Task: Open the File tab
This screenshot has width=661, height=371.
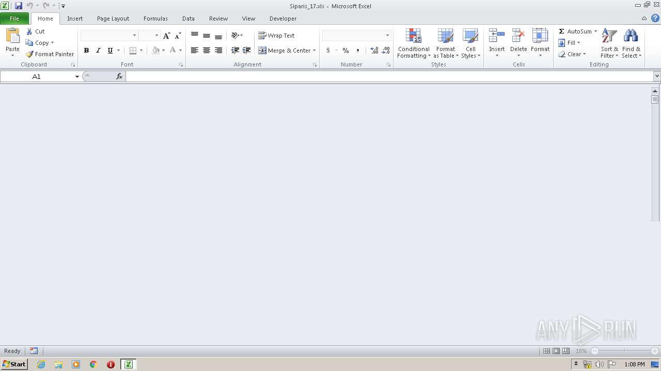Action: pyautogui.click(x=14, y=19)
